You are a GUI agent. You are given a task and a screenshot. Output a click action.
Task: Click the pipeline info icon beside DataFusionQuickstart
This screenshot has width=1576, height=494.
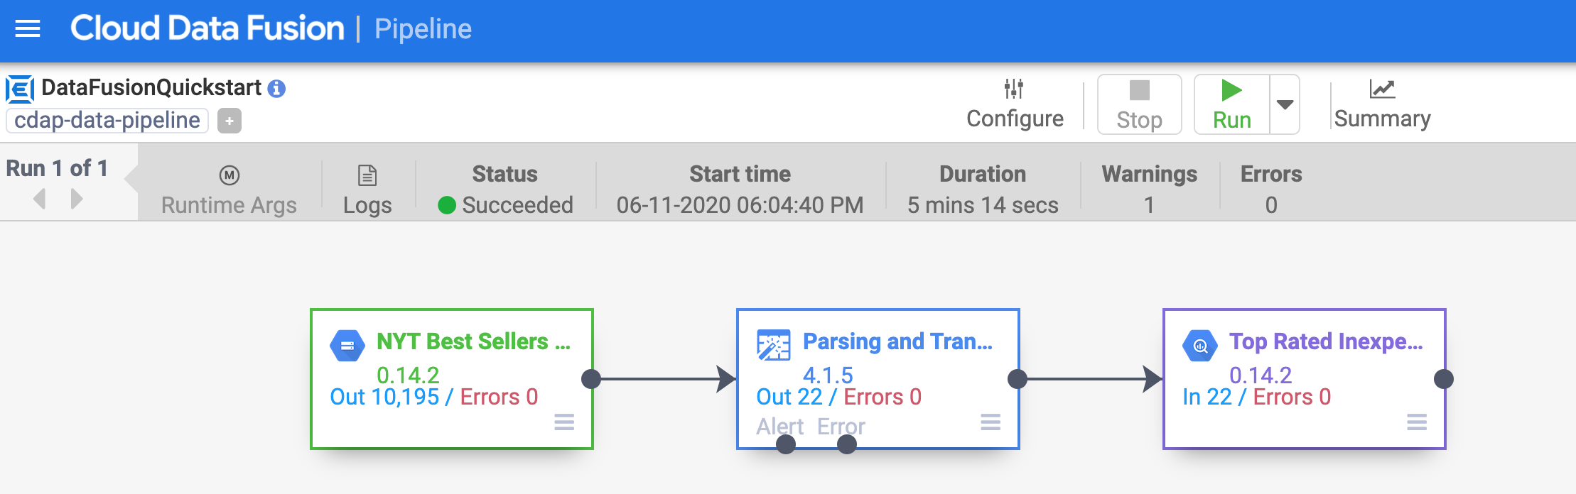(276, 89)
